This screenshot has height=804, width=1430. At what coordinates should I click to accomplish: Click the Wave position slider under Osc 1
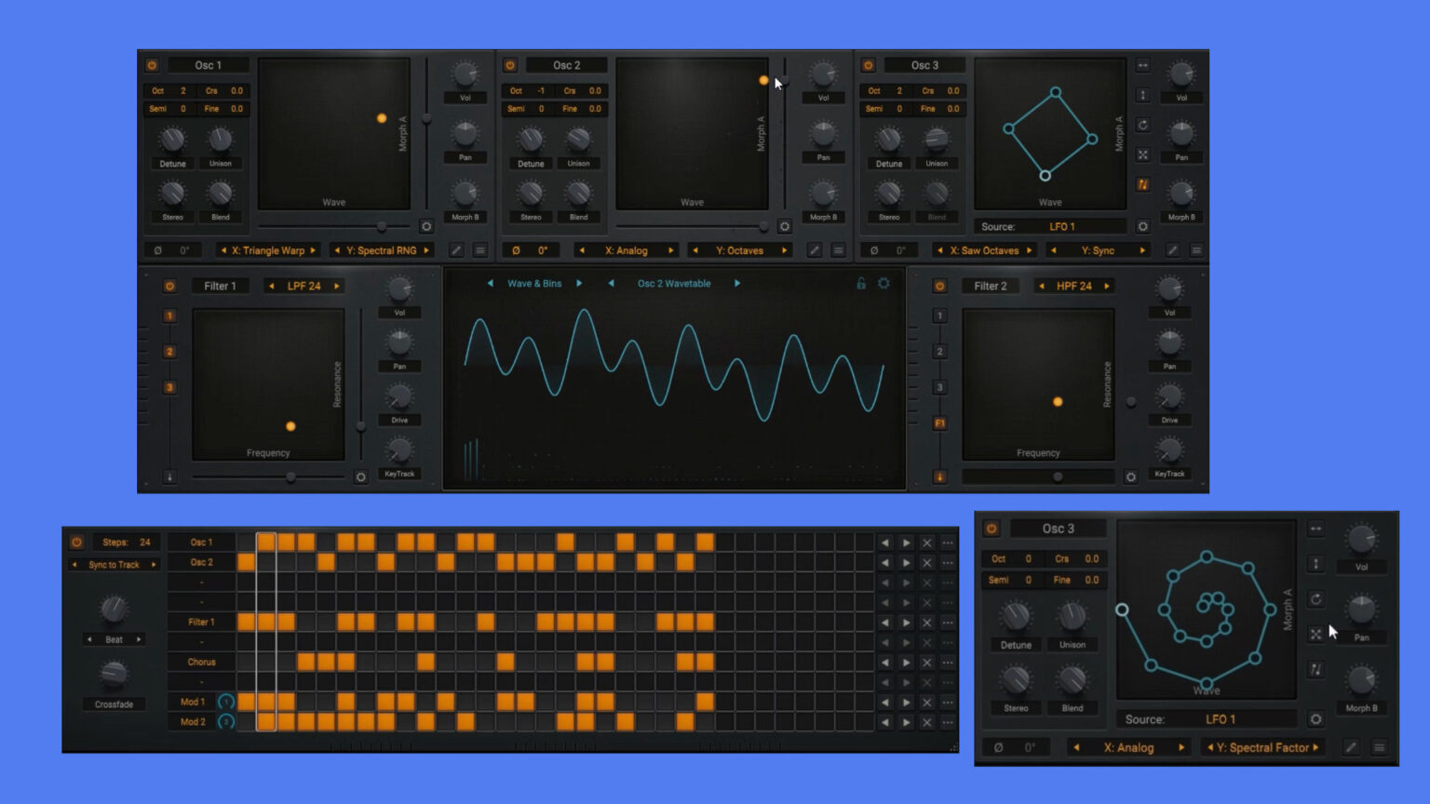point(382,225)
